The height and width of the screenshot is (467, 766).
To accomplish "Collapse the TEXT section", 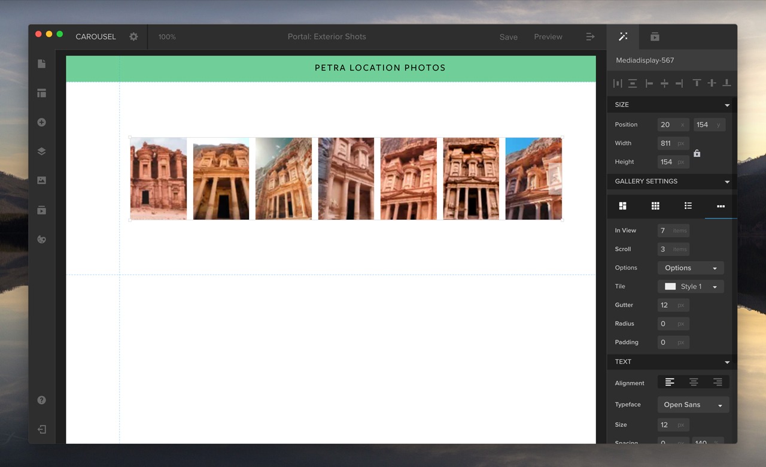I will click(727, 362).
